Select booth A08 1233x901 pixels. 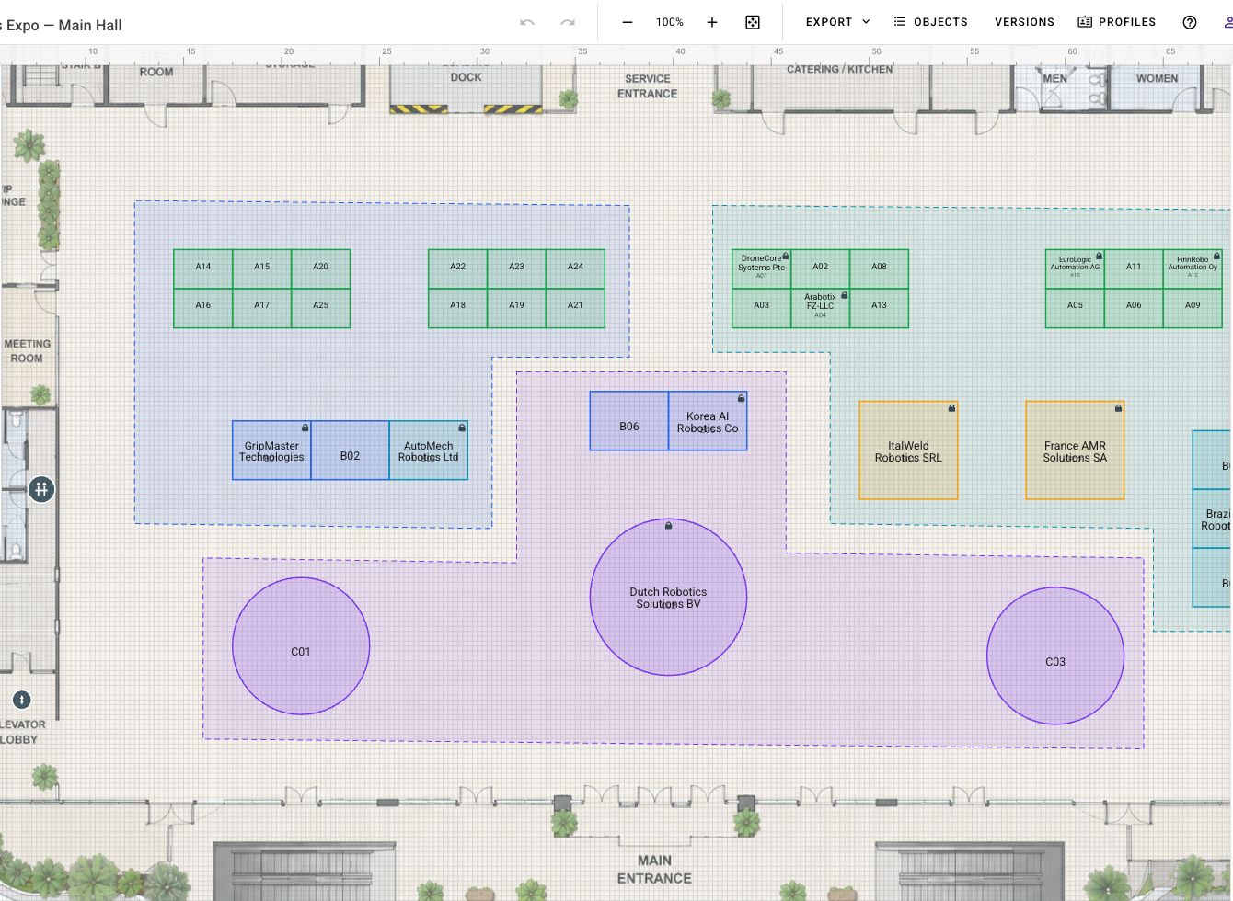[x=880, y=268]
